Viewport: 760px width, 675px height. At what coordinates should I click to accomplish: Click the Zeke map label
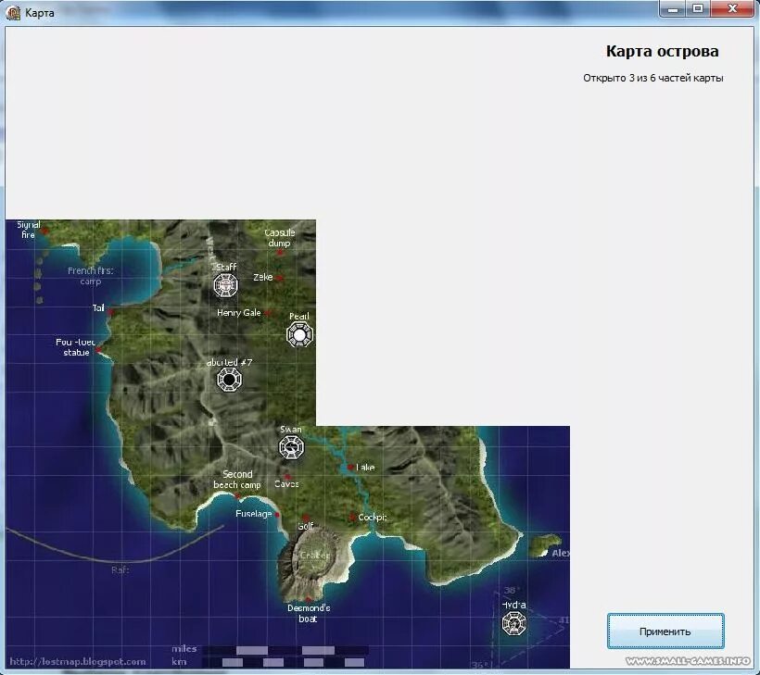point(262,277)
